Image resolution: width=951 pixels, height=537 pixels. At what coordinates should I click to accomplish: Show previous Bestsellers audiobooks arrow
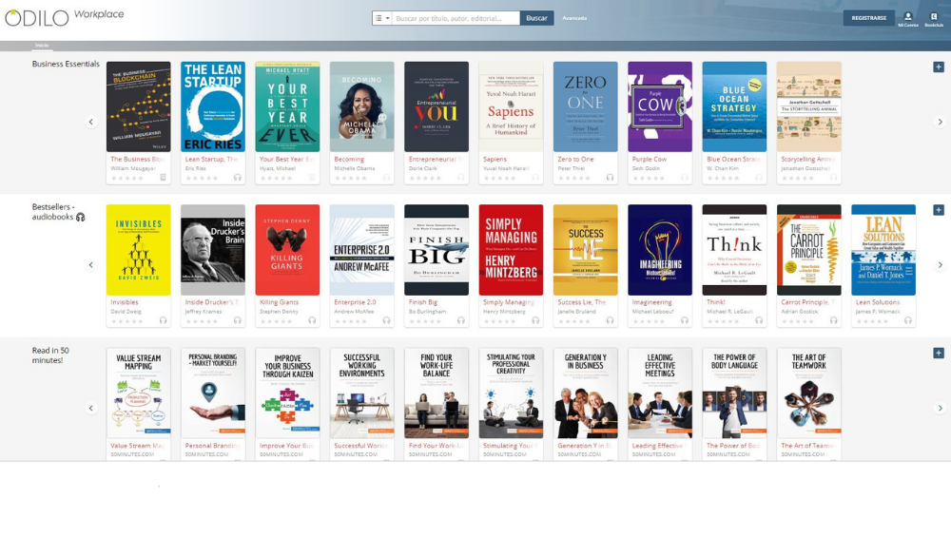(91, 265)
